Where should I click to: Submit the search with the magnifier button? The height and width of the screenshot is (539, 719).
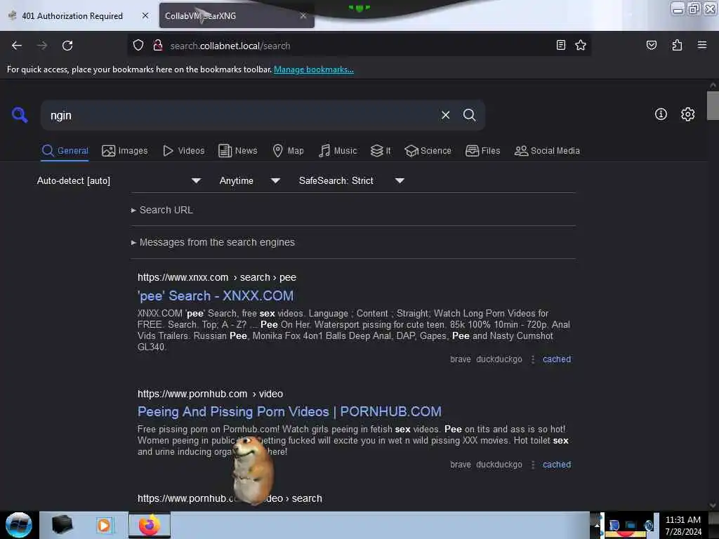(x=469, y=115)
